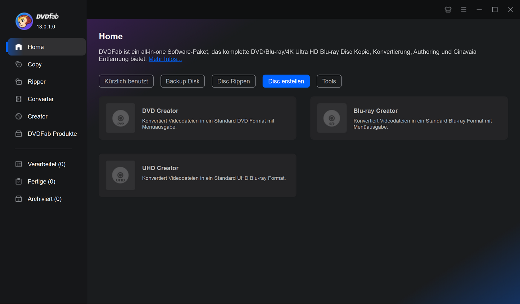The image size is (520, 304).
Task: Go to DVDFab Produkte in sidebar
Action: tap(52, 134)
